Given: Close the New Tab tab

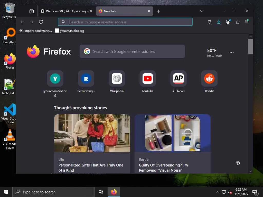Looking at the screenshot, I should pos(149,11).
